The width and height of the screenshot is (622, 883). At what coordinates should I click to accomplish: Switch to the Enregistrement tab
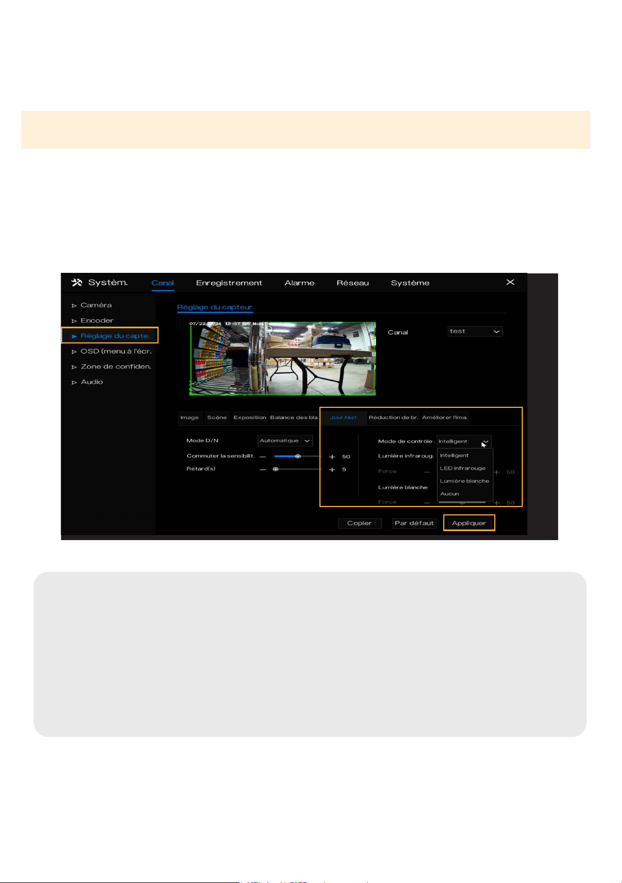tap(229, 283)
